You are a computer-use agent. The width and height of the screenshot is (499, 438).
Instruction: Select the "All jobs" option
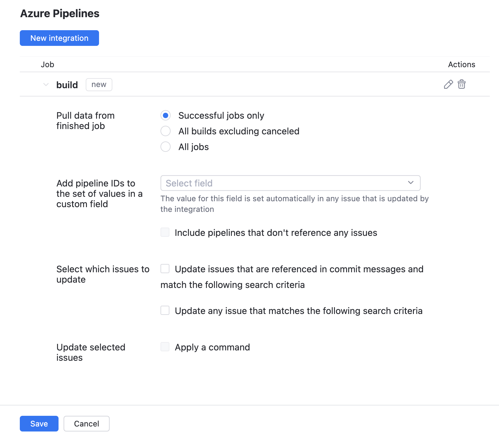(166, 147)
